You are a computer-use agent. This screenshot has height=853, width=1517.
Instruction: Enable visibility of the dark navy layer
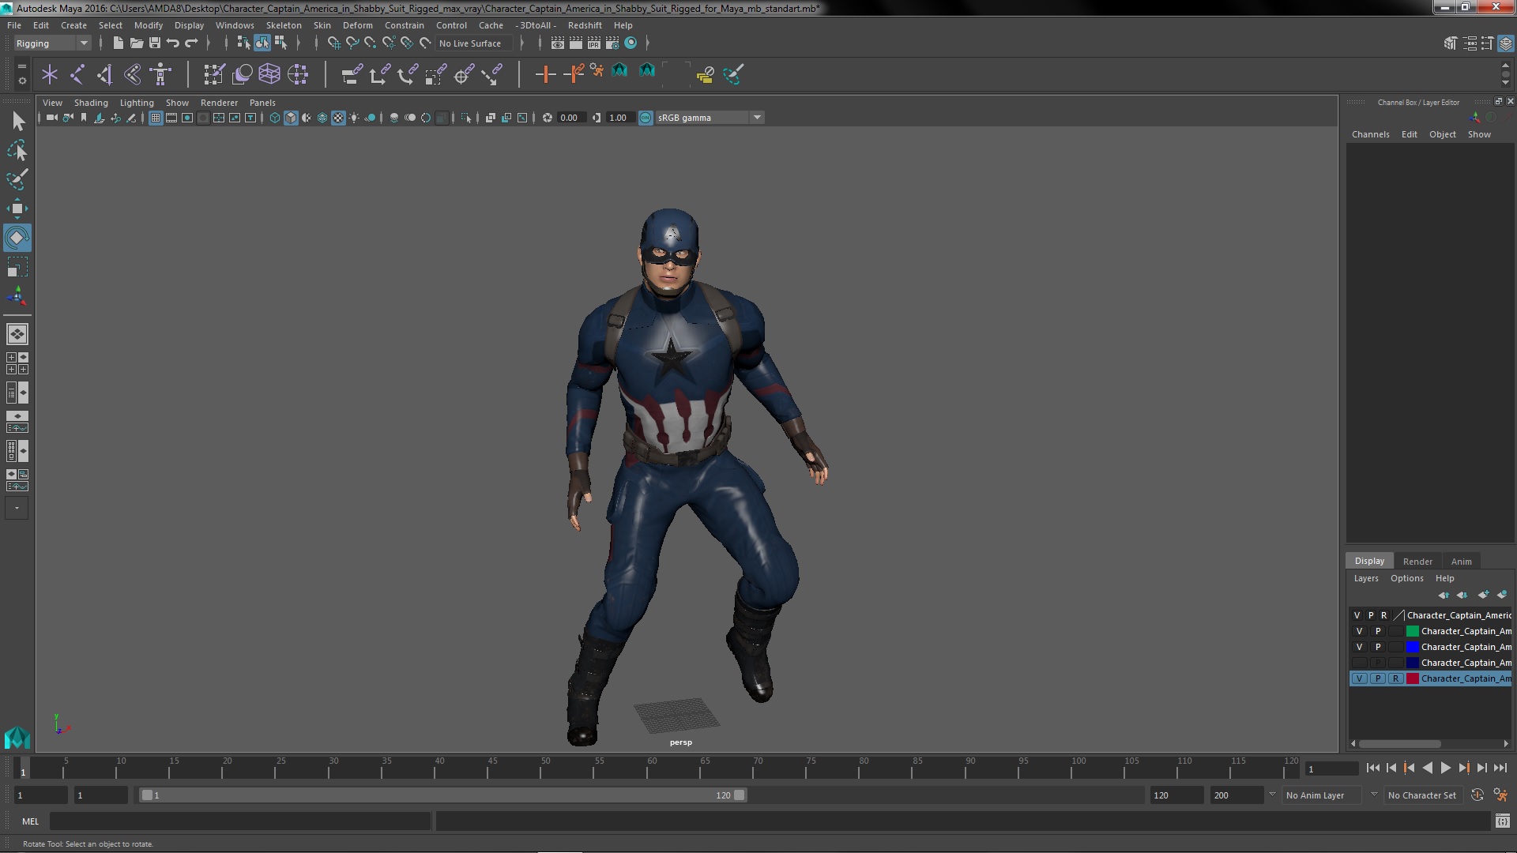pos(1359,663)
